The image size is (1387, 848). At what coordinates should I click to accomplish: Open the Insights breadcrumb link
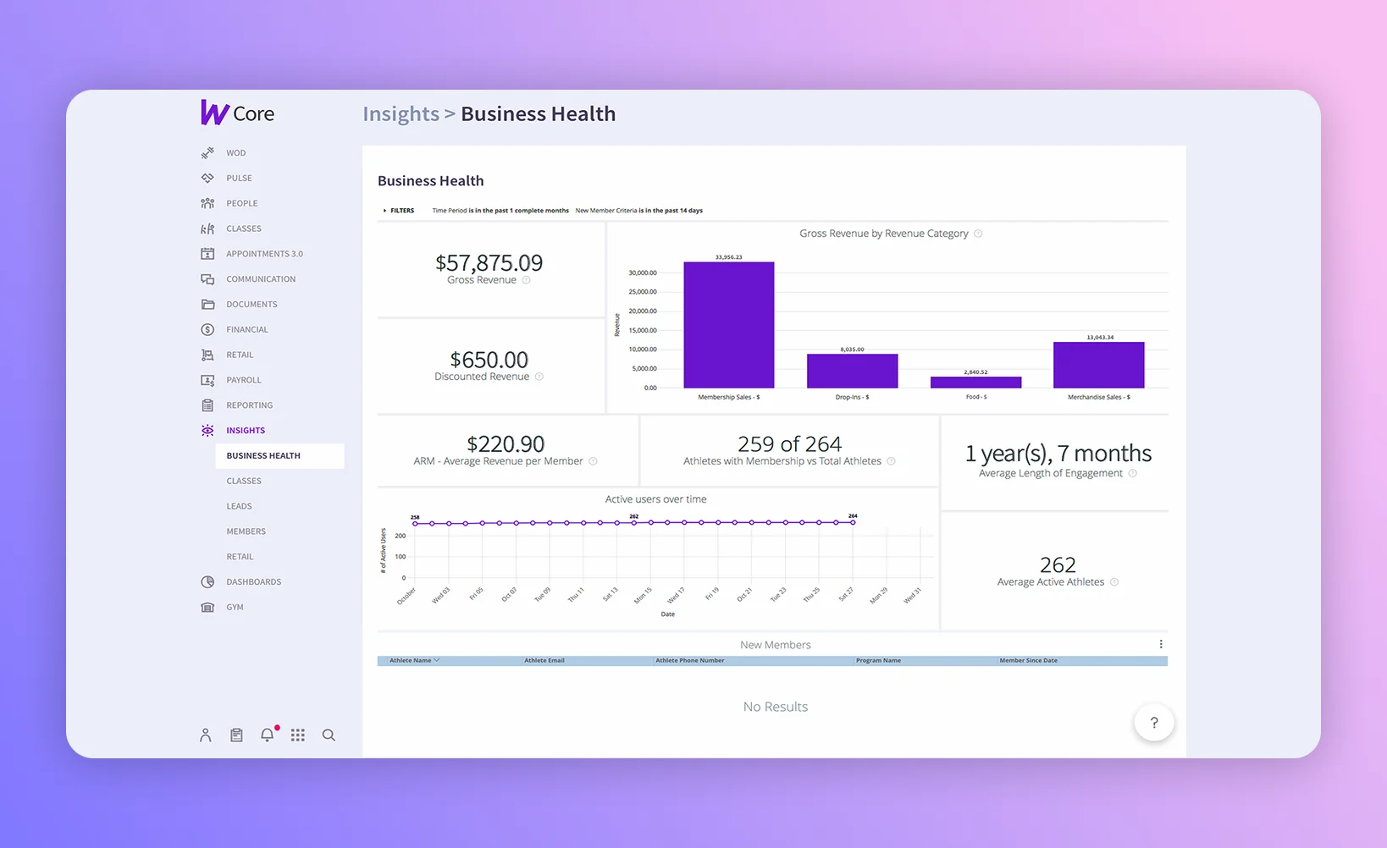(401, 113)
